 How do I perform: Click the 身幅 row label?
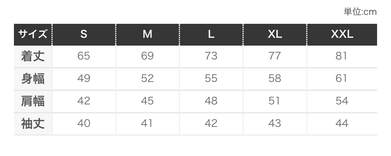33,79
